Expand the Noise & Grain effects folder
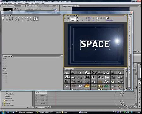 pos(2,105)
